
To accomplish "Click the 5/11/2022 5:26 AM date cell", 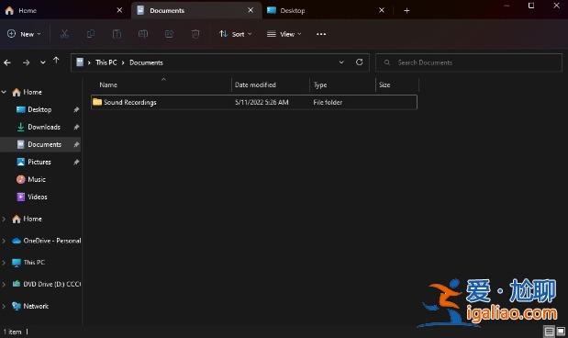I will coord(262,102).
